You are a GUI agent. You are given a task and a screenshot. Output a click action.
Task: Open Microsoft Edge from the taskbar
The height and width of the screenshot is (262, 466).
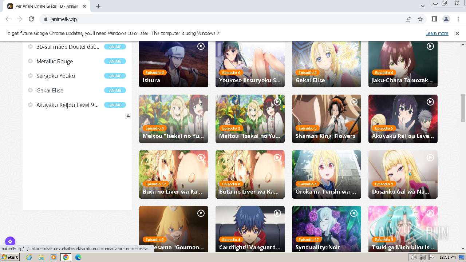78,257
